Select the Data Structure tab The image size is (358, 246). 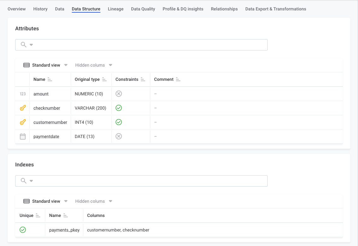[x=86, y=9]
